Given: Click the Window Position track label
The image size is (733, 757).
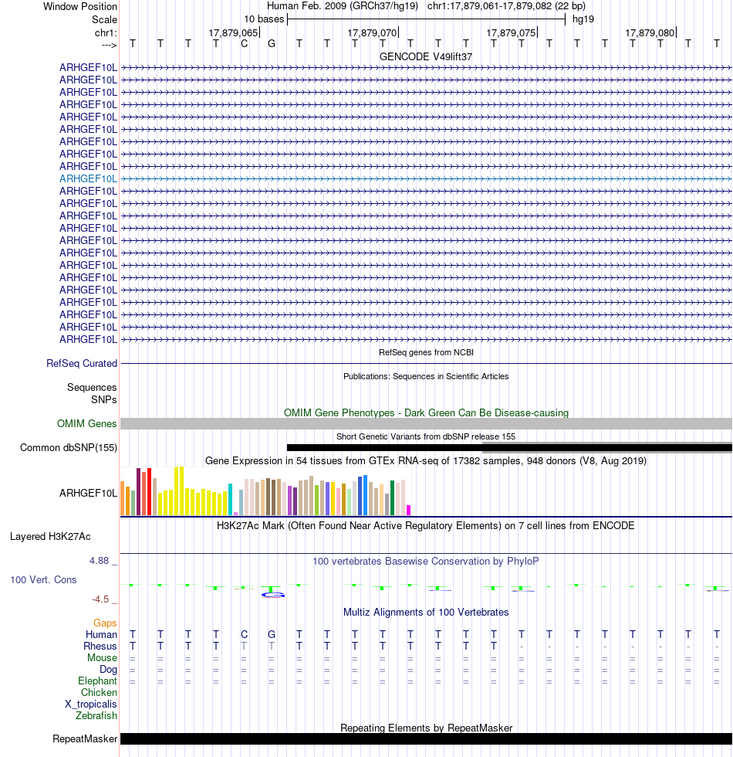Looking at the screenshot, I should [x=80, y=7].
